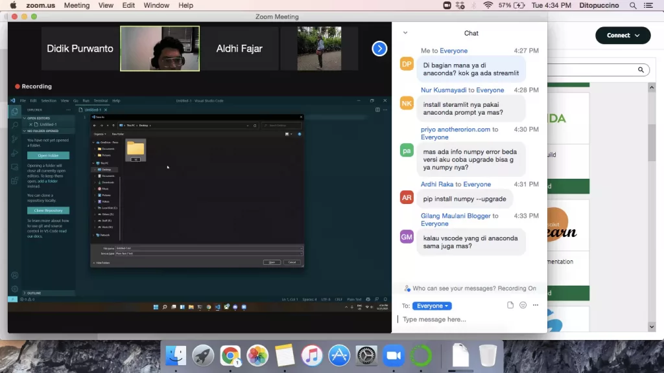Open the Organize dropdown in dialog

[x=100, y=134]
